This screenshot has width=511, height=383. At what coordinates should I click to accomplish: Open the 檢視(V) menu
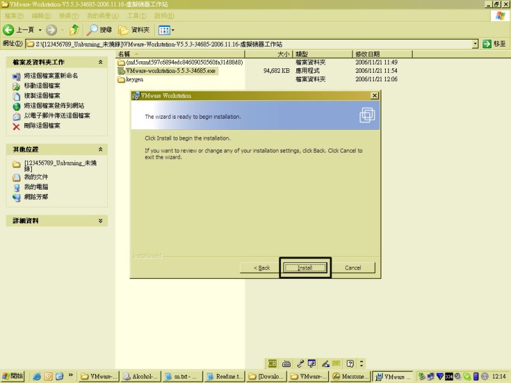69,15
